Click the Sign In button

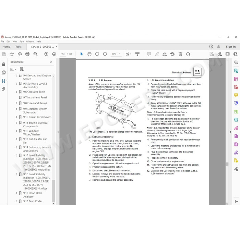point(230,47)
